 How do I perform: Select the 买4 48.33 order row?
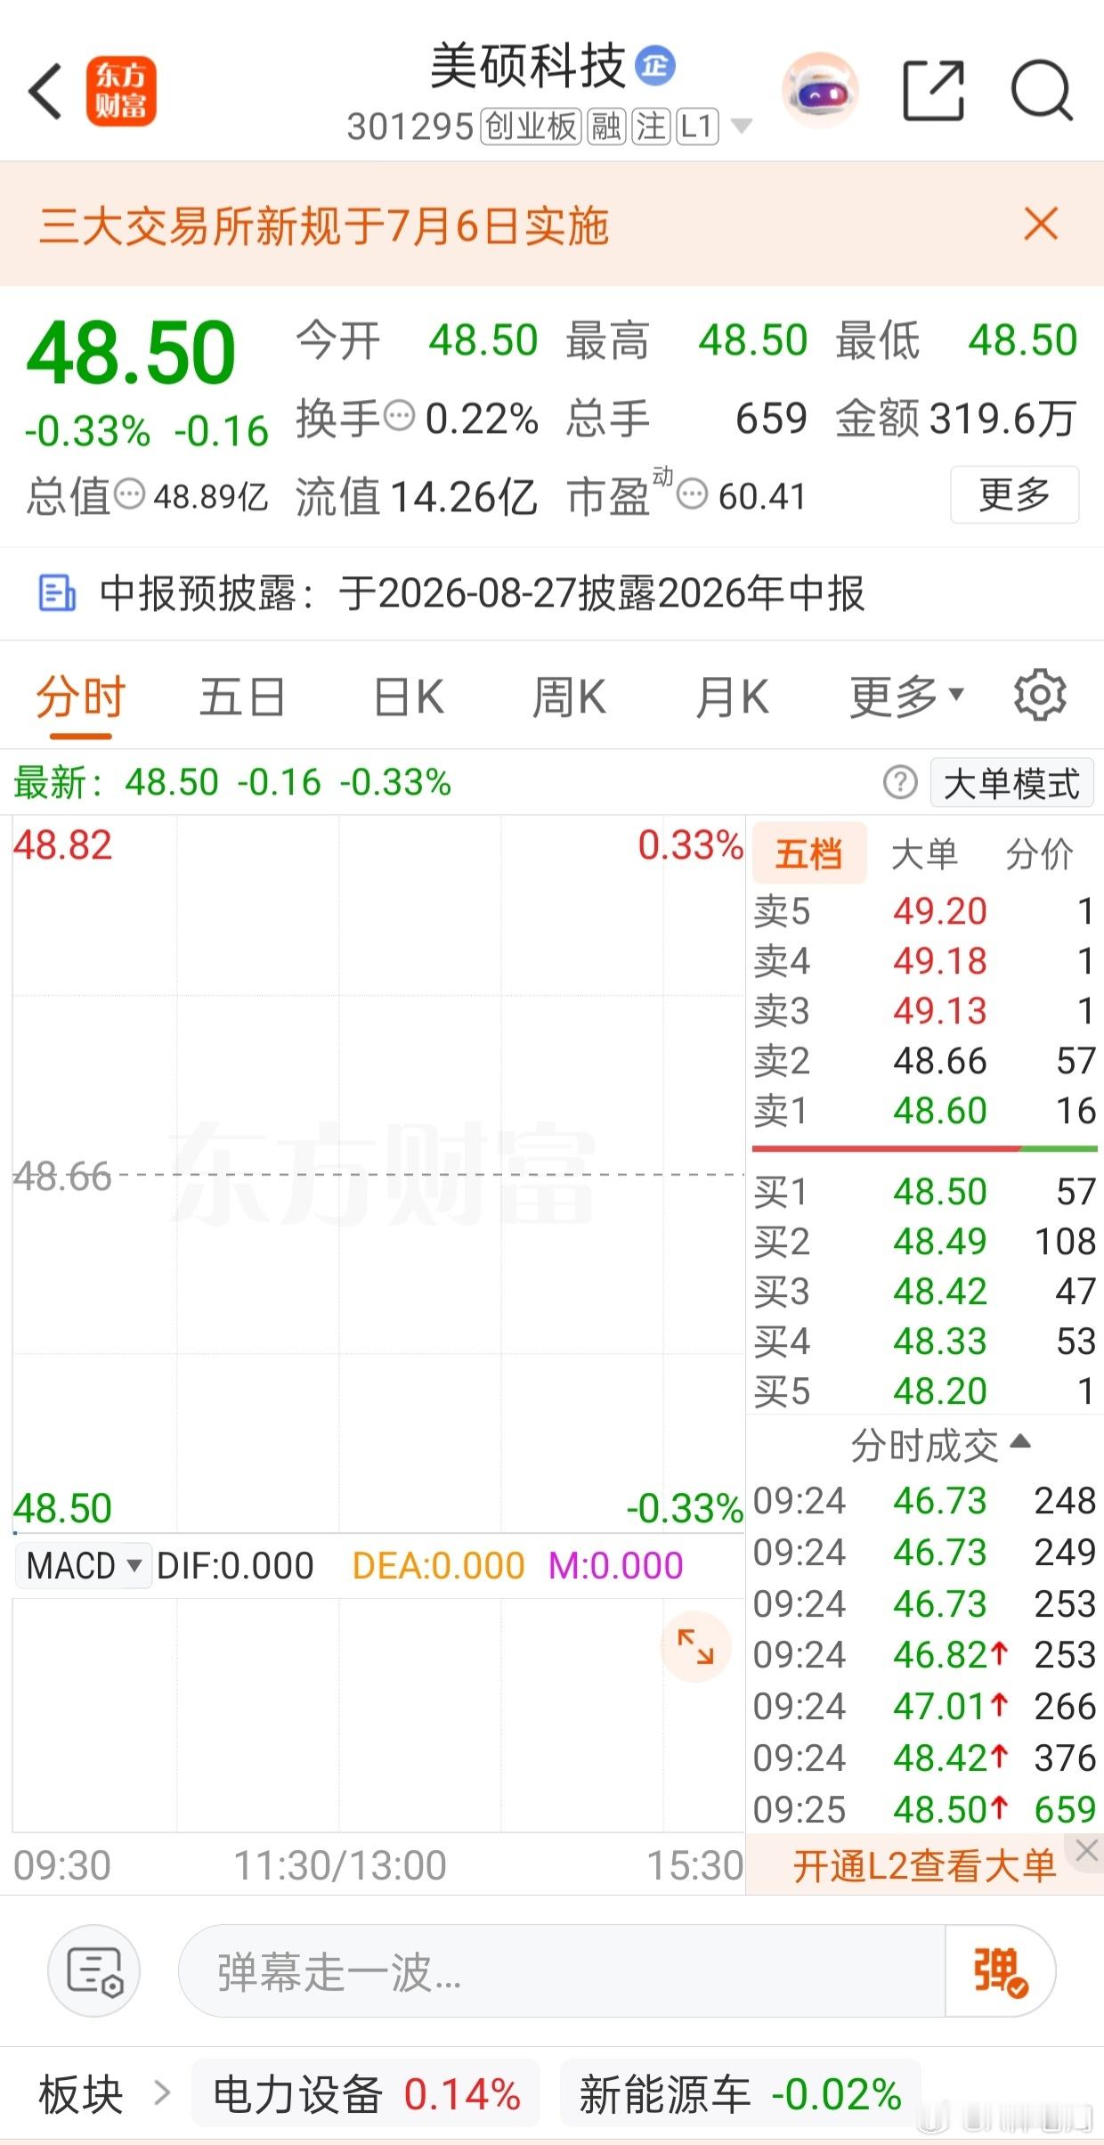[924, 1342]
